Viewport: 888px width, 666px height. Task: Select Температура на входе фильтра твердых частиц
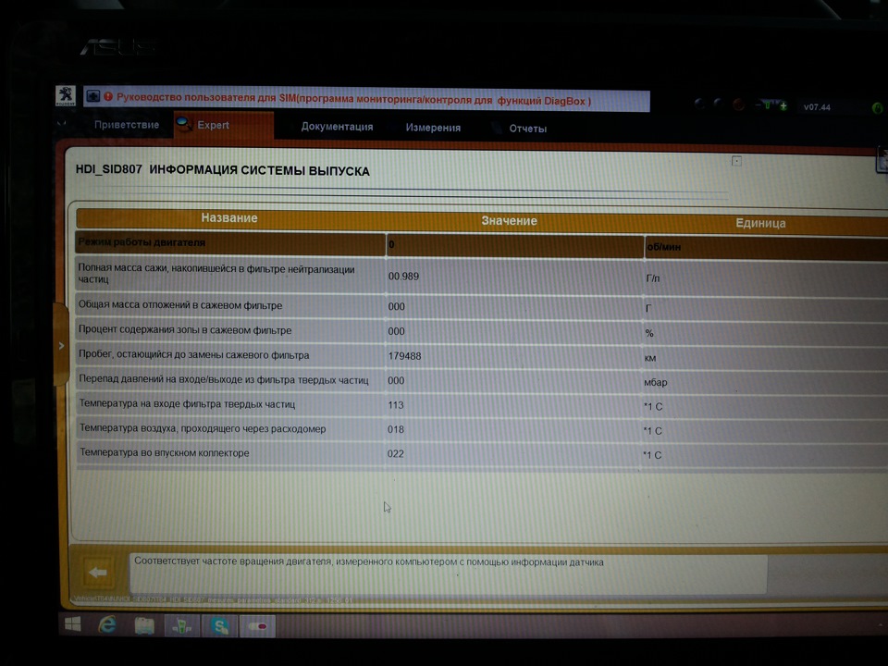point(481,405)
